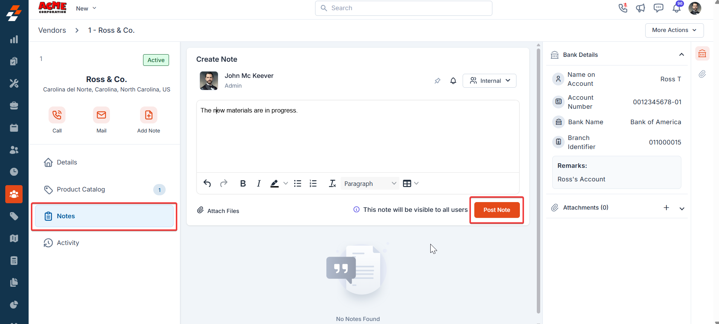
Task: Open the Internal visibility dropdown
Action: (489, 81)
